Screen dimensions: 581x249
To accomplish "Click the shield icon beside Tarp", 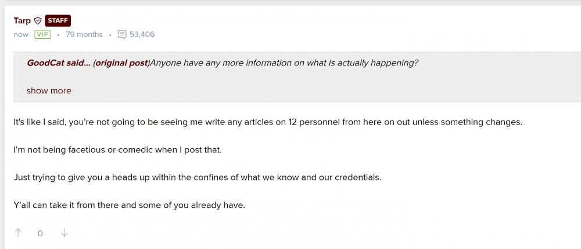I will coord(38,21).
